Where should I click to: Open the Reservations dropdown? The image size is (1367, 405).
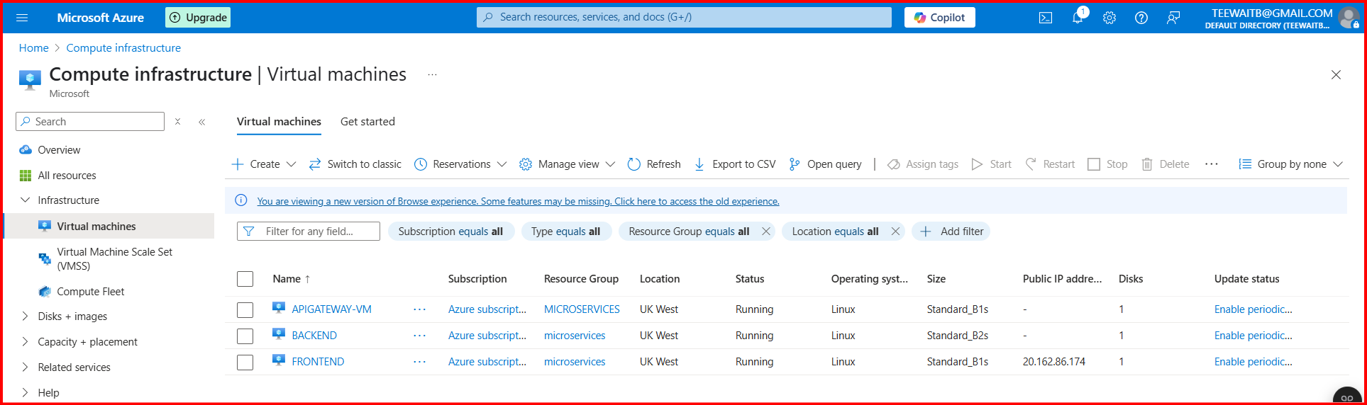point(461,164)
